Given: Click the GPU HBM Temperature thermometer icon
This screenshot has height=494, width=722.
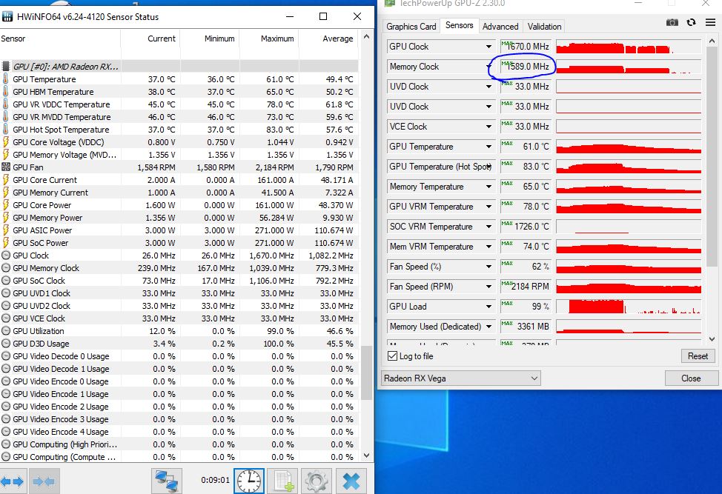Looking at the screenshot, I should [5, 92].
